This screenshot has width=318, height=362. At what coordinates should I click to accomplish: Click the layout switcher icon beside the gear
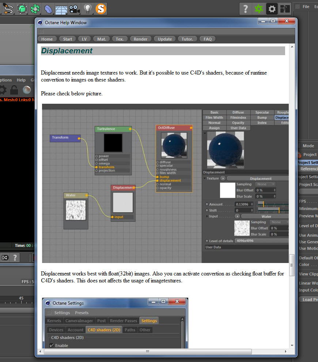tap(285, 9)
